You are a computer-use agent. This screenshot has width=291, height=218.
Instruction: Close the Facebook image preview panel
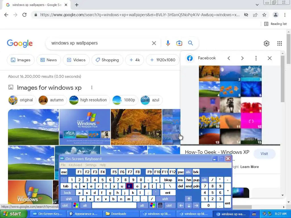pyautogui.click(x=270, y=58)
